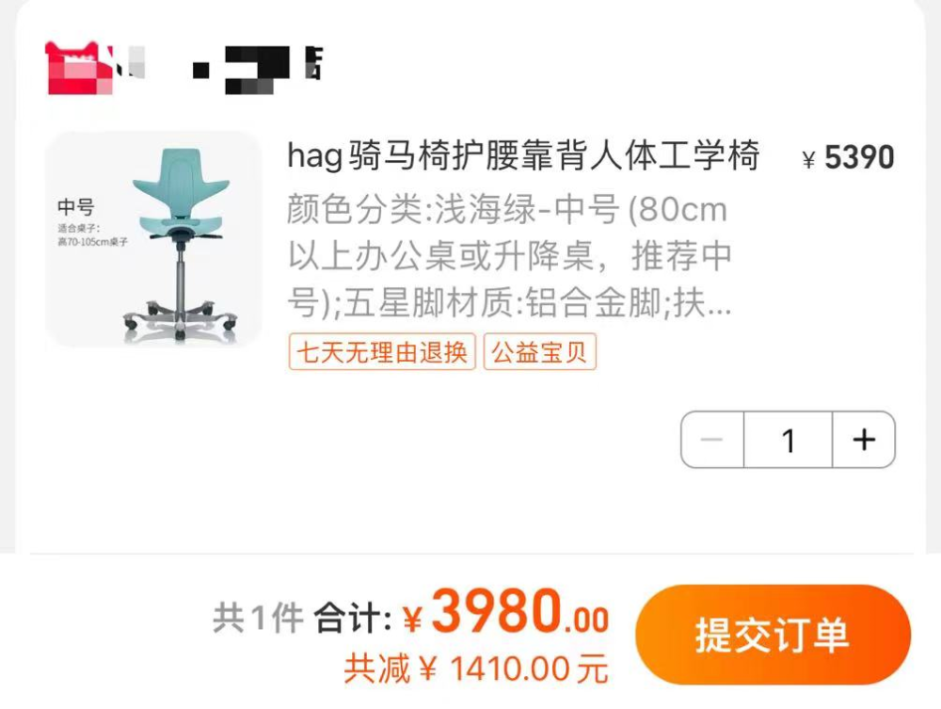Screen dimensions: 941x709
Task: View discount details 共减 ¥1410.00元
Action: [476, 669]
